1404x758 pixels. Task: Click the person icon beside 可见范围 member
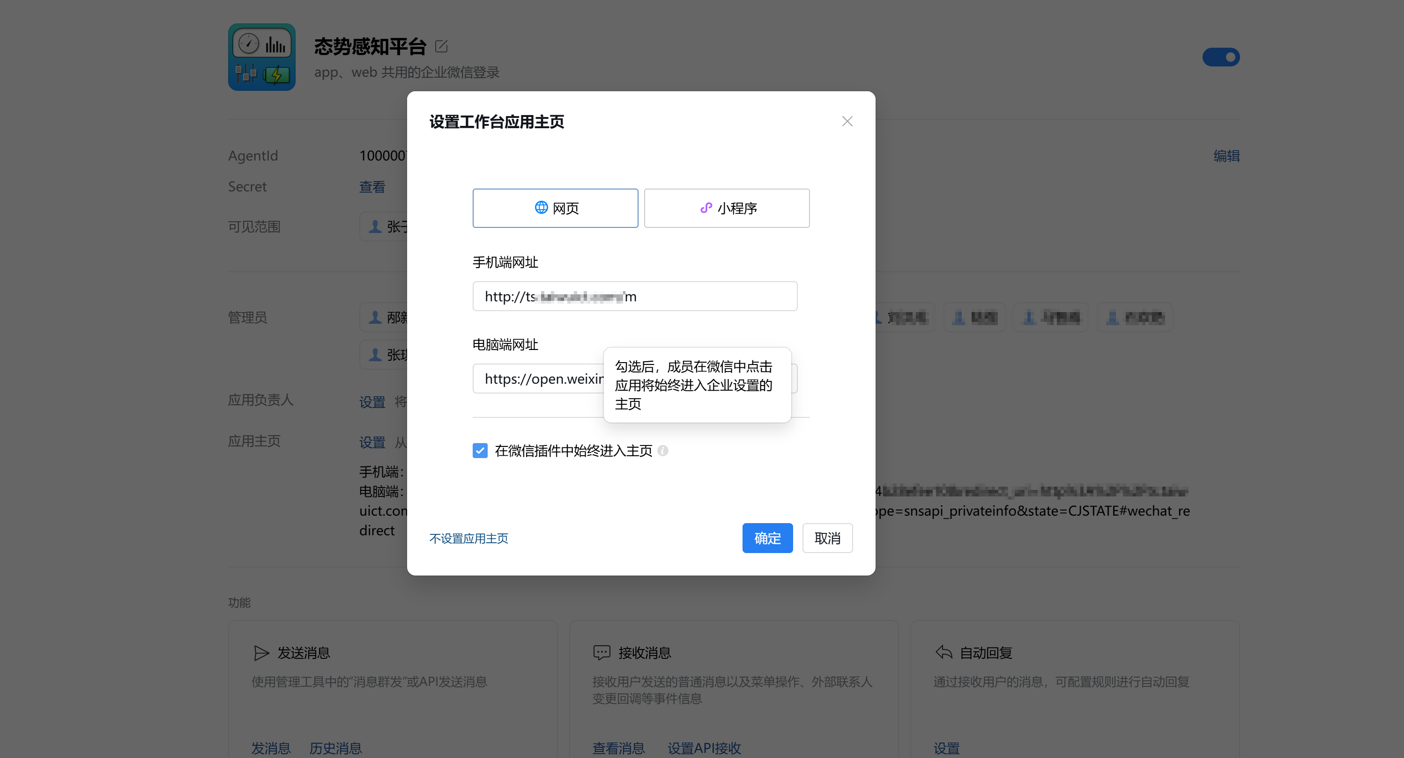click(x=375, y=226)
